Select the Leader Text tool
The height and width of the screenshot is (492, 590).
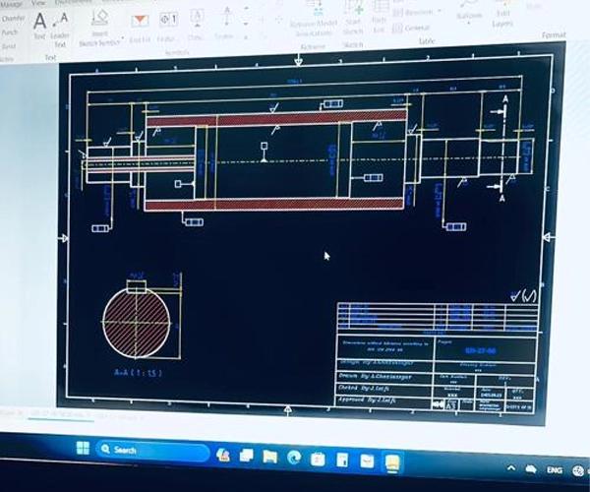[x=60, y=30]
